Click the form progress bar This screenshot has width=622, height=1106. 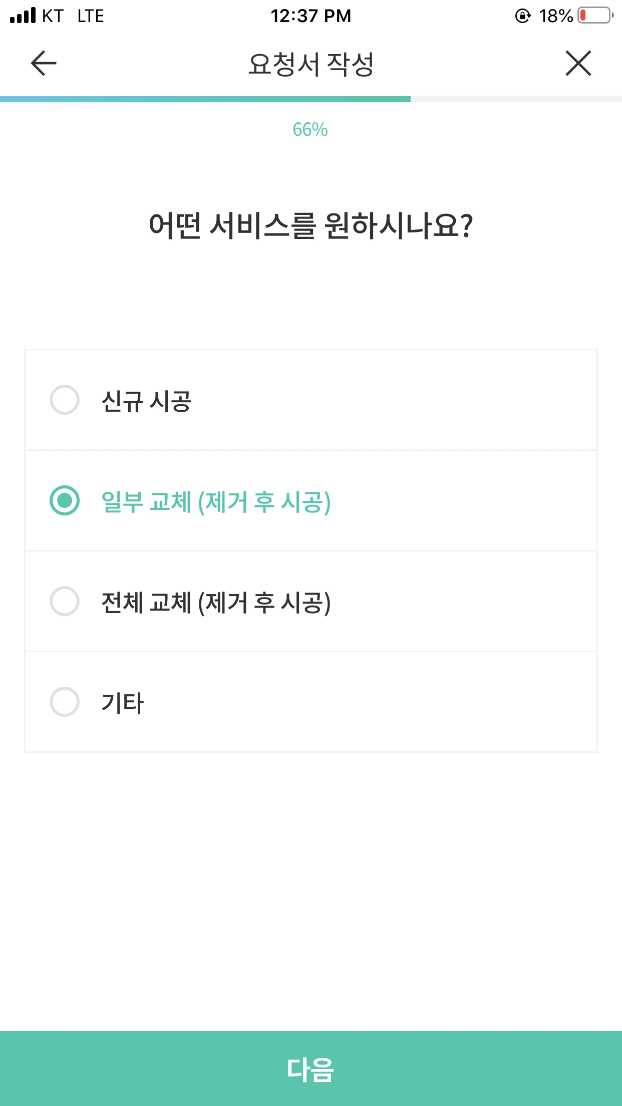coord(310,99)
